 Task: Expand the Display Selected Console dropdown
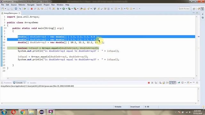coord(185,83)
